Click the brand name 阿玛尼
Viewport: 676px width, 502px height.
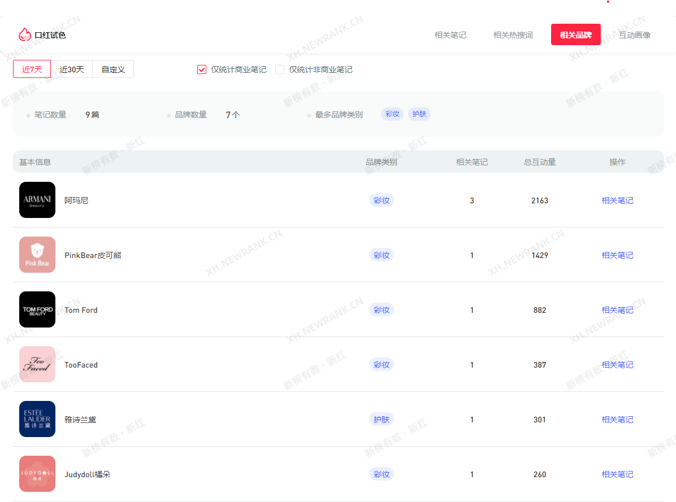[76, 200]
